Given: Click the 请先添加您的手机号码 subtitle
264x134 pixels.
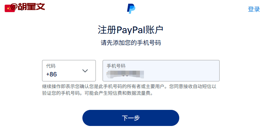Looking at the screenshot, I should pyautogui.click(x=131, y=43).
